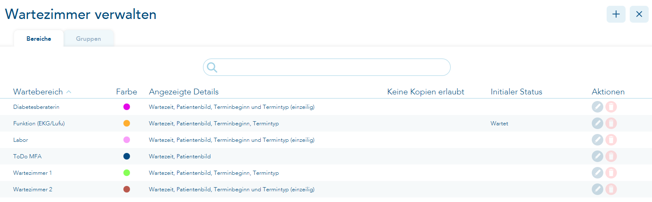
Task: Click the plus icon to add waiting area
Action: pyautogui.click(x=616, y=14)
